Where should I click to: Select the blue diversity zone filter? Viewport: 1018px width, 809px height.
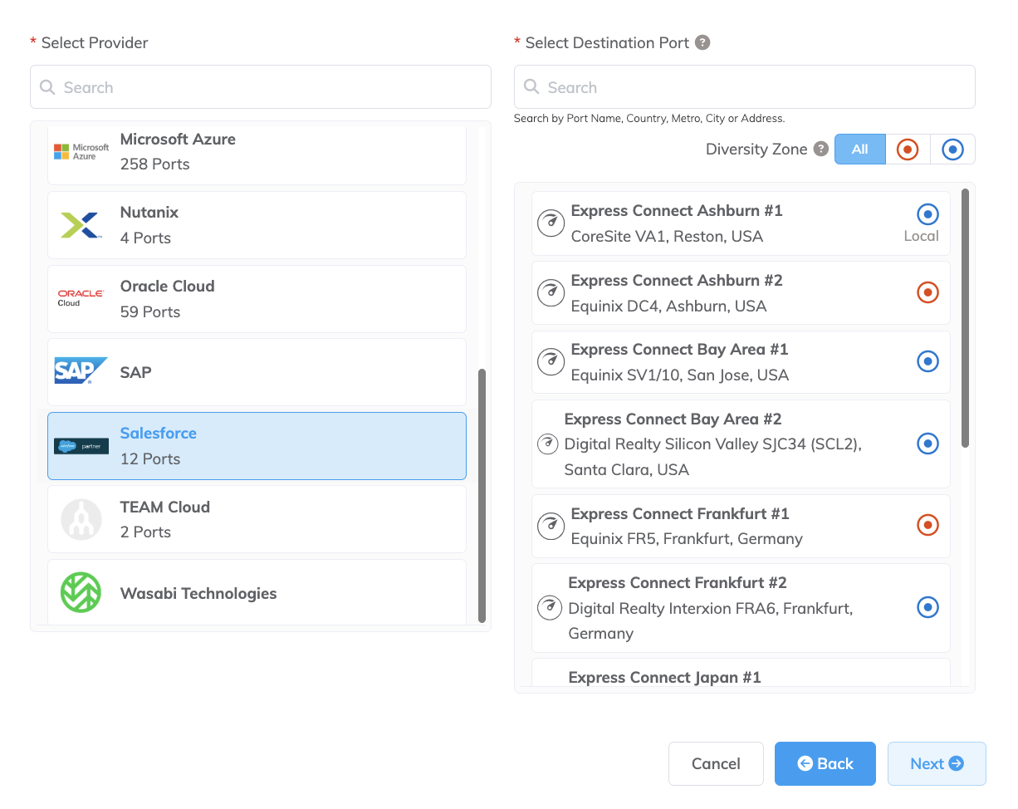(952, 149)
